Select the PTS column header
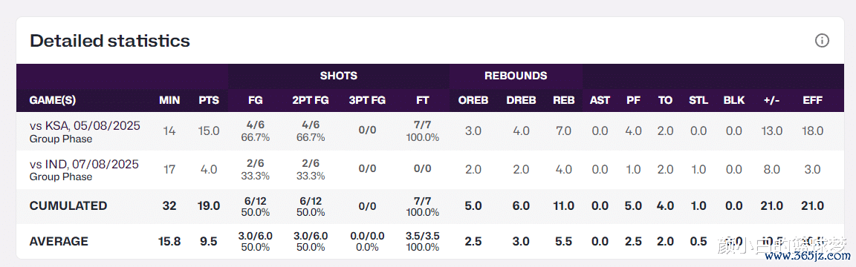Viewport: 856px width, 267px height. click(209, 100)
